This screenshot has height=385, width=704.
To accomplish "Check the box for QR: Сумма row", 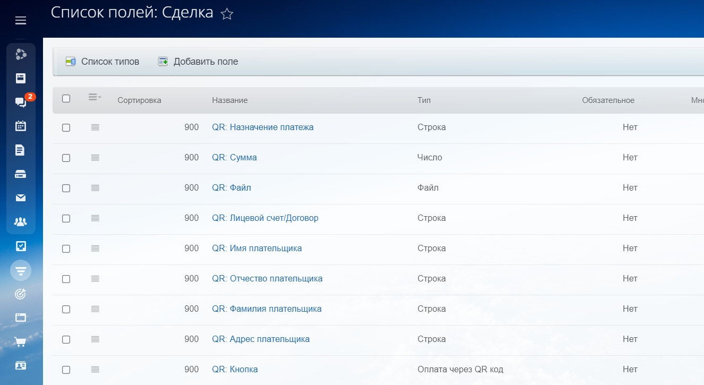I will [66, 158].
